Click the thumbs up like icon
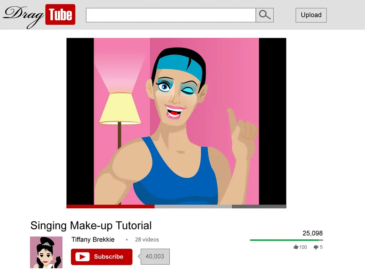The image size is (365, 274). coord(296,247)
